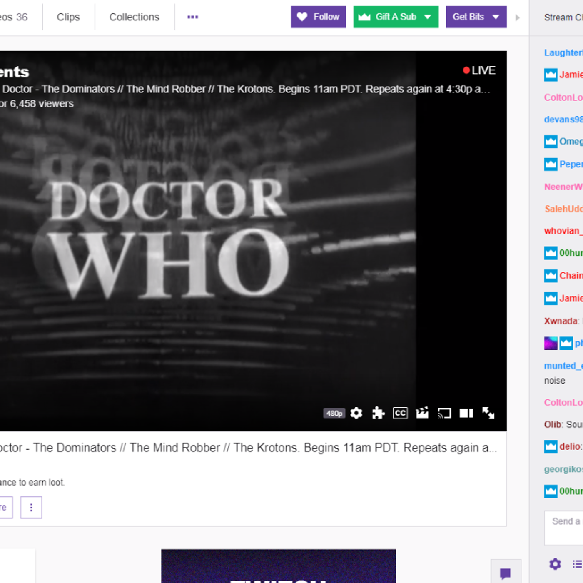Toggle theatre mode in the player
This screenshot has height=583, width=583.
466,413
